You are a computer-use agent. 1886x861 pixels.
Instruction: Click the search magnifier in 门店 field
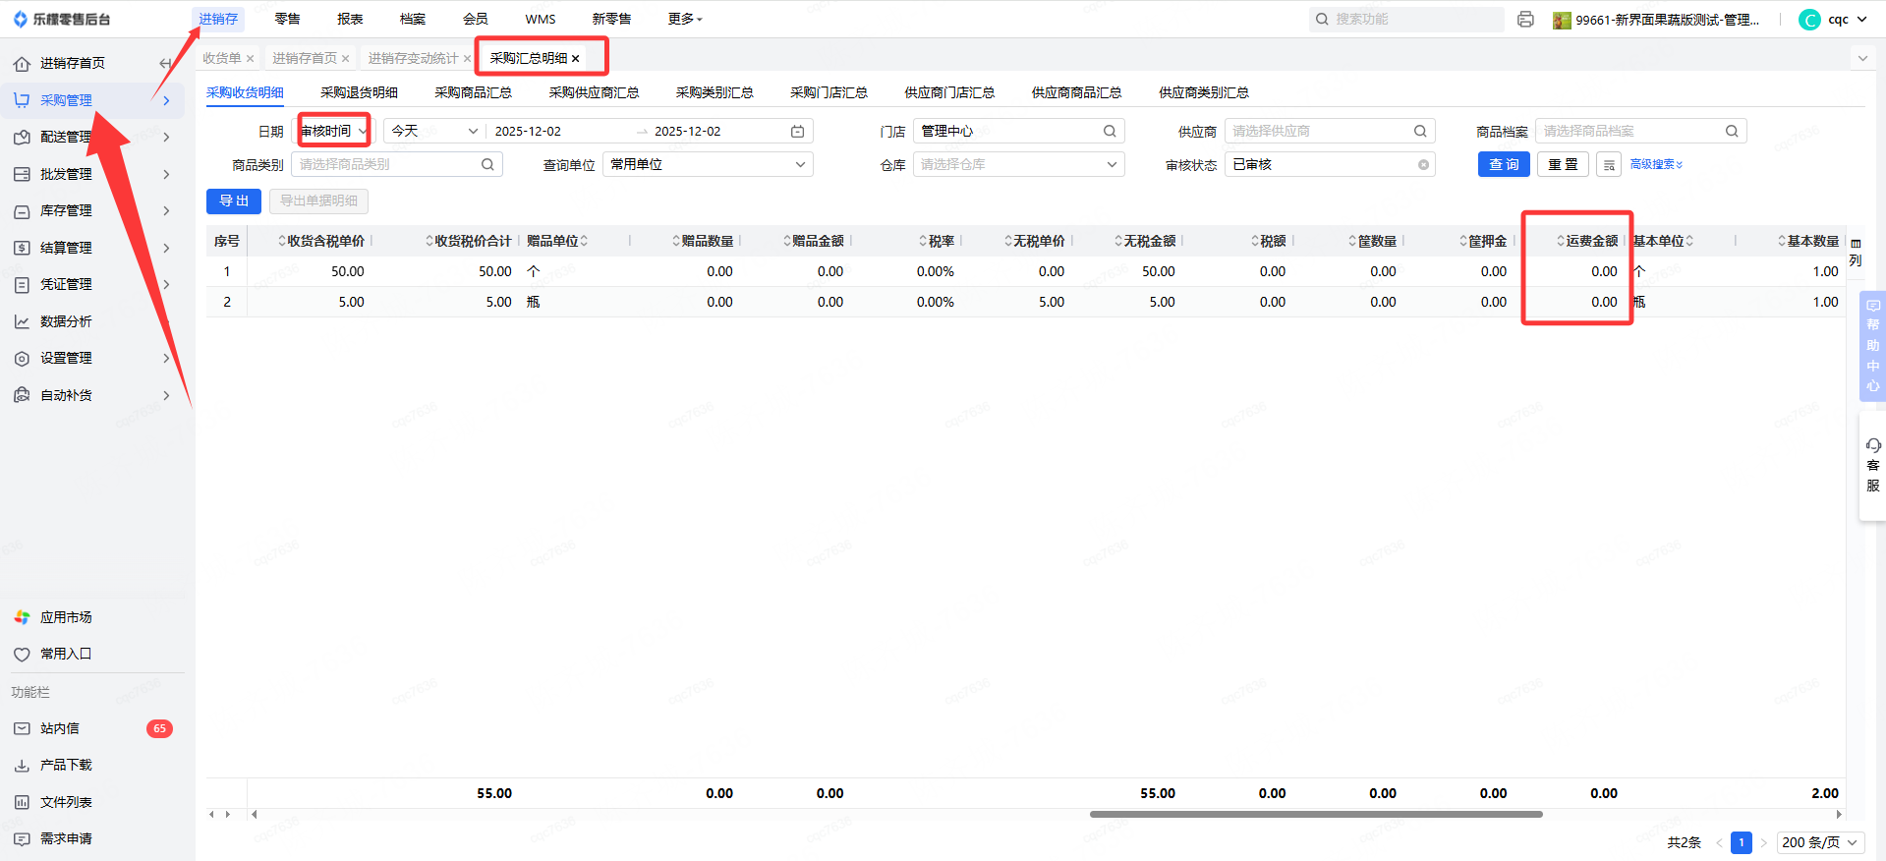point(1110,131)
